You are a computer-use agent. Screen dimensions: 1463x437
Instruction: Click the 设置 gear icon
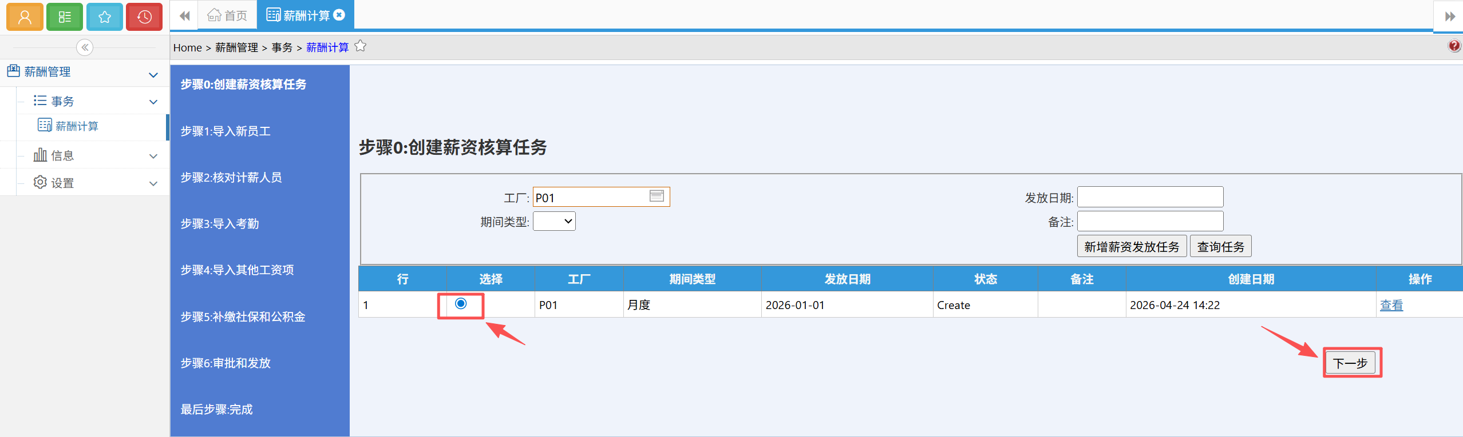pyautogui.click(x=40, y=182)
